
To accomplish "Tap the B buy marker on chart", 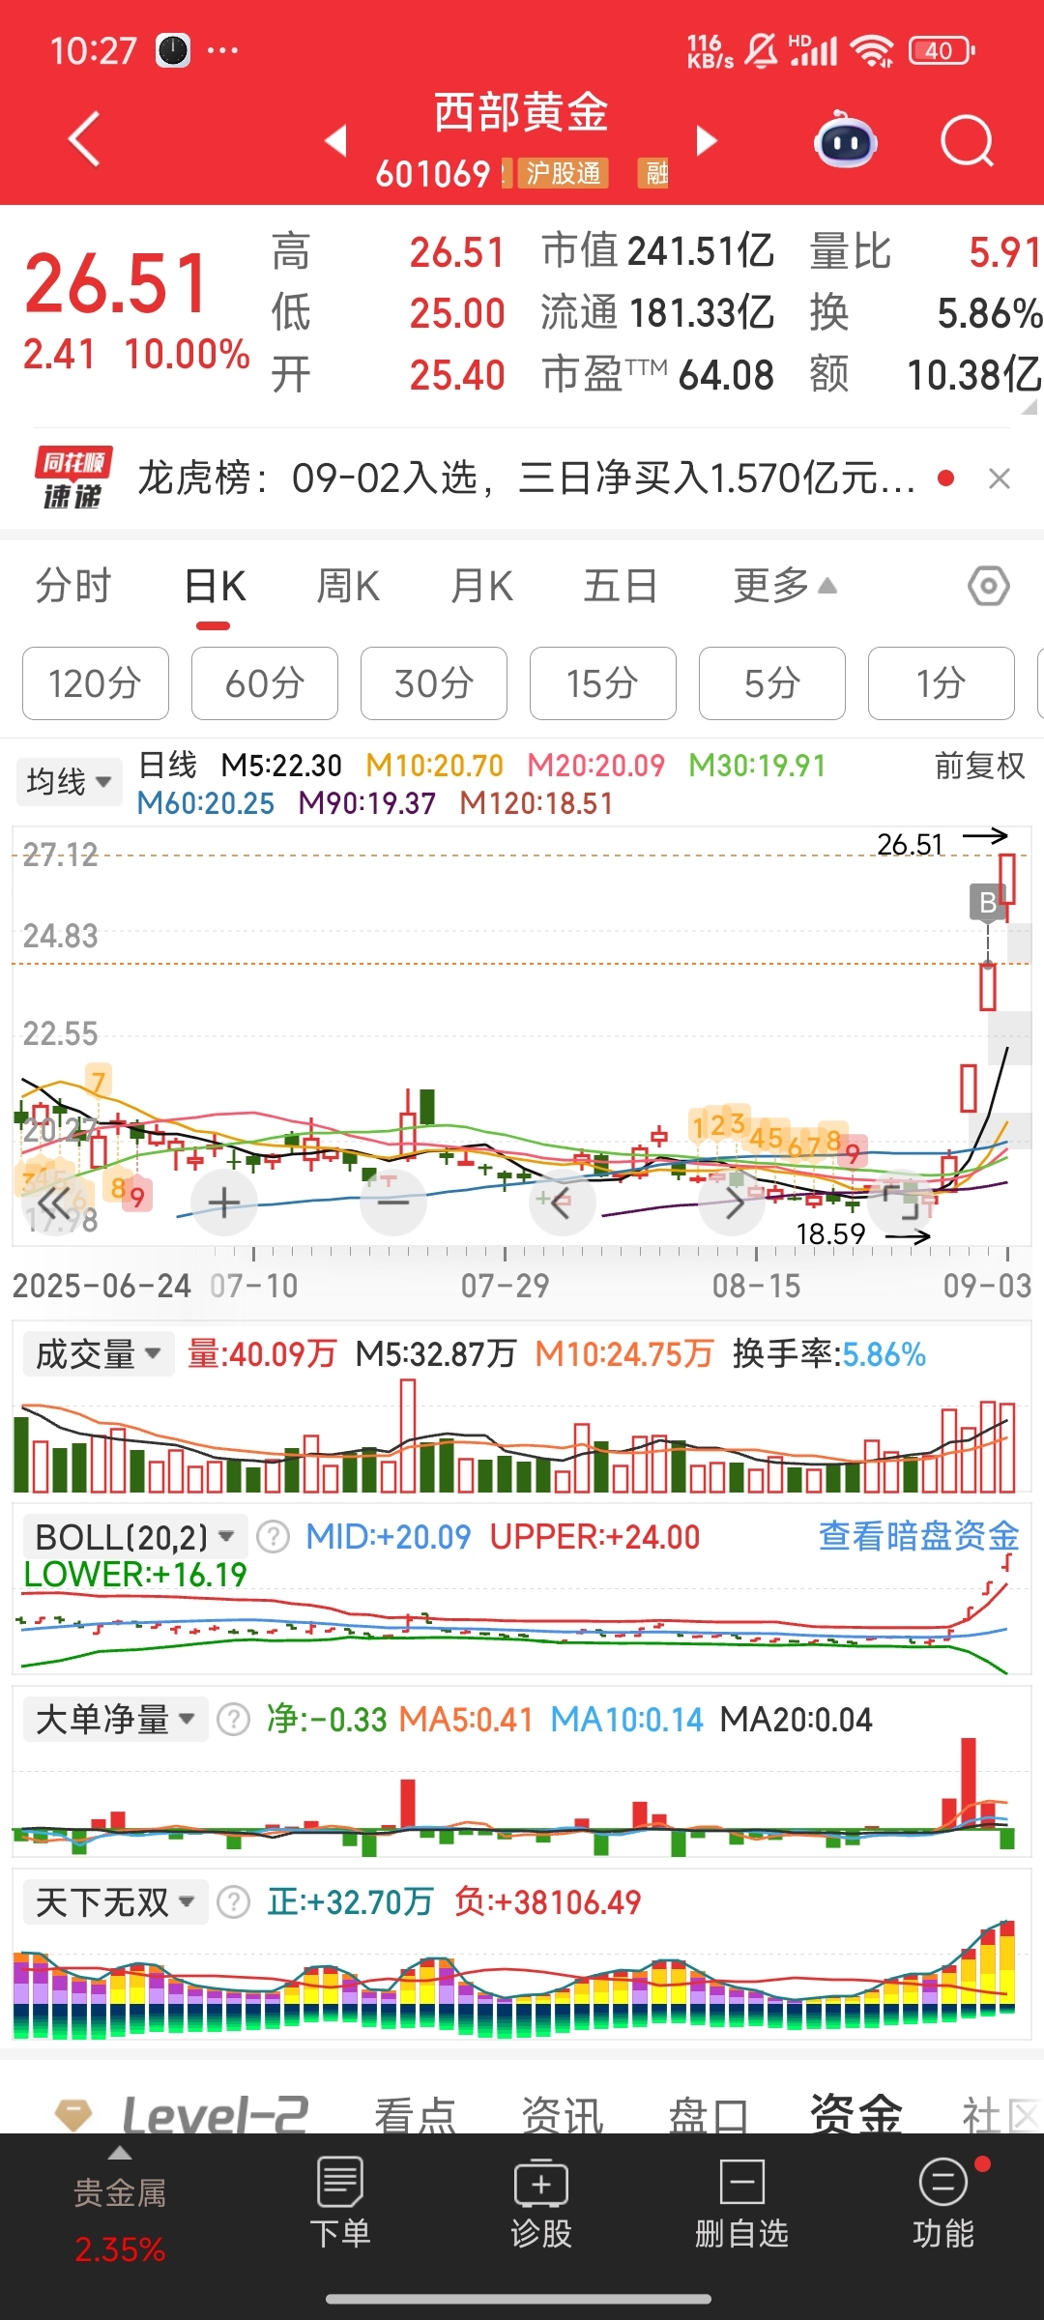I will (987, 902).
